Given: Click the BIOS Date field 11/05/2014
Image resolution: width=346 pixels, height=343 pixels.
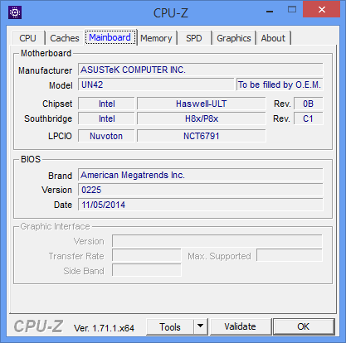Looking at the screenshot, I should point(201,205).
